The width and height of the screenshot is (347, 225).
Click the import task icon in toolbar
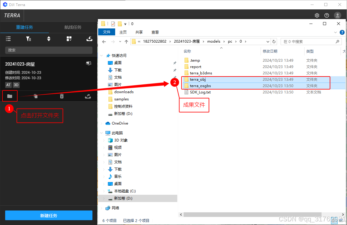point(89,39)
